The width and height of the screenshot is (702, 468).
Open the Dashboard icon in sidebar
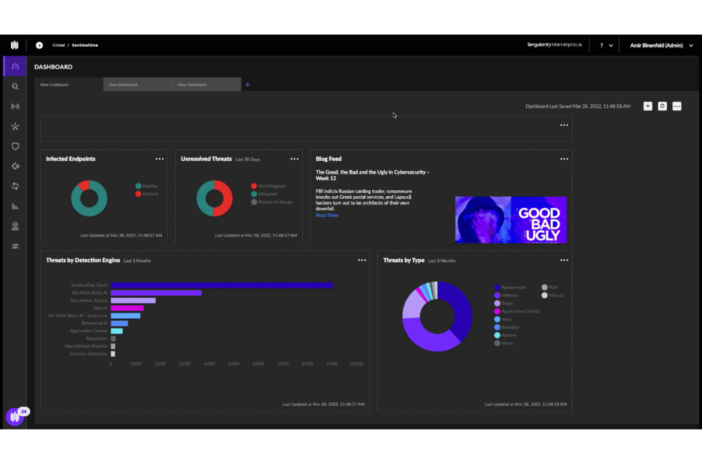click(x=15, y=66)
